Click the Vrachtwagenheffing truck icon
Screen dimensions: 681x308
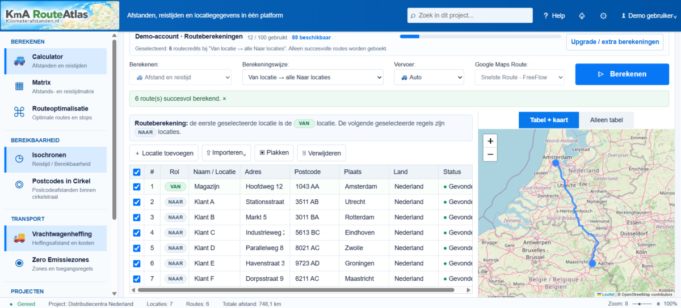19,238
